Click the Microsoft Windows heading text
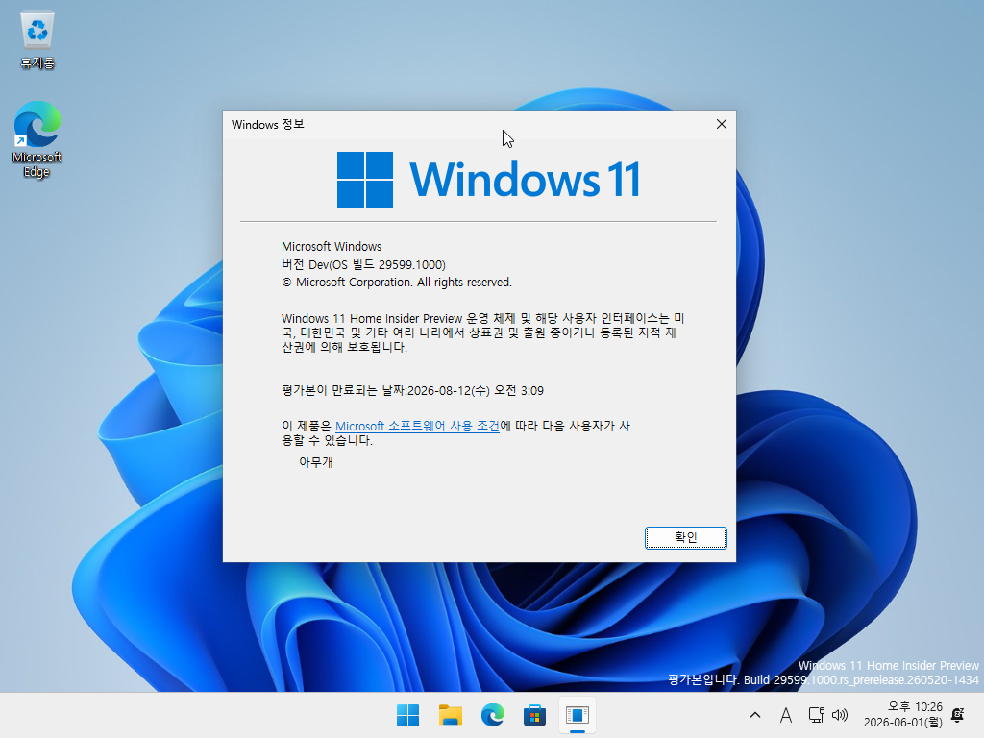This screenshot has width=984, height=738. [332, 247]
